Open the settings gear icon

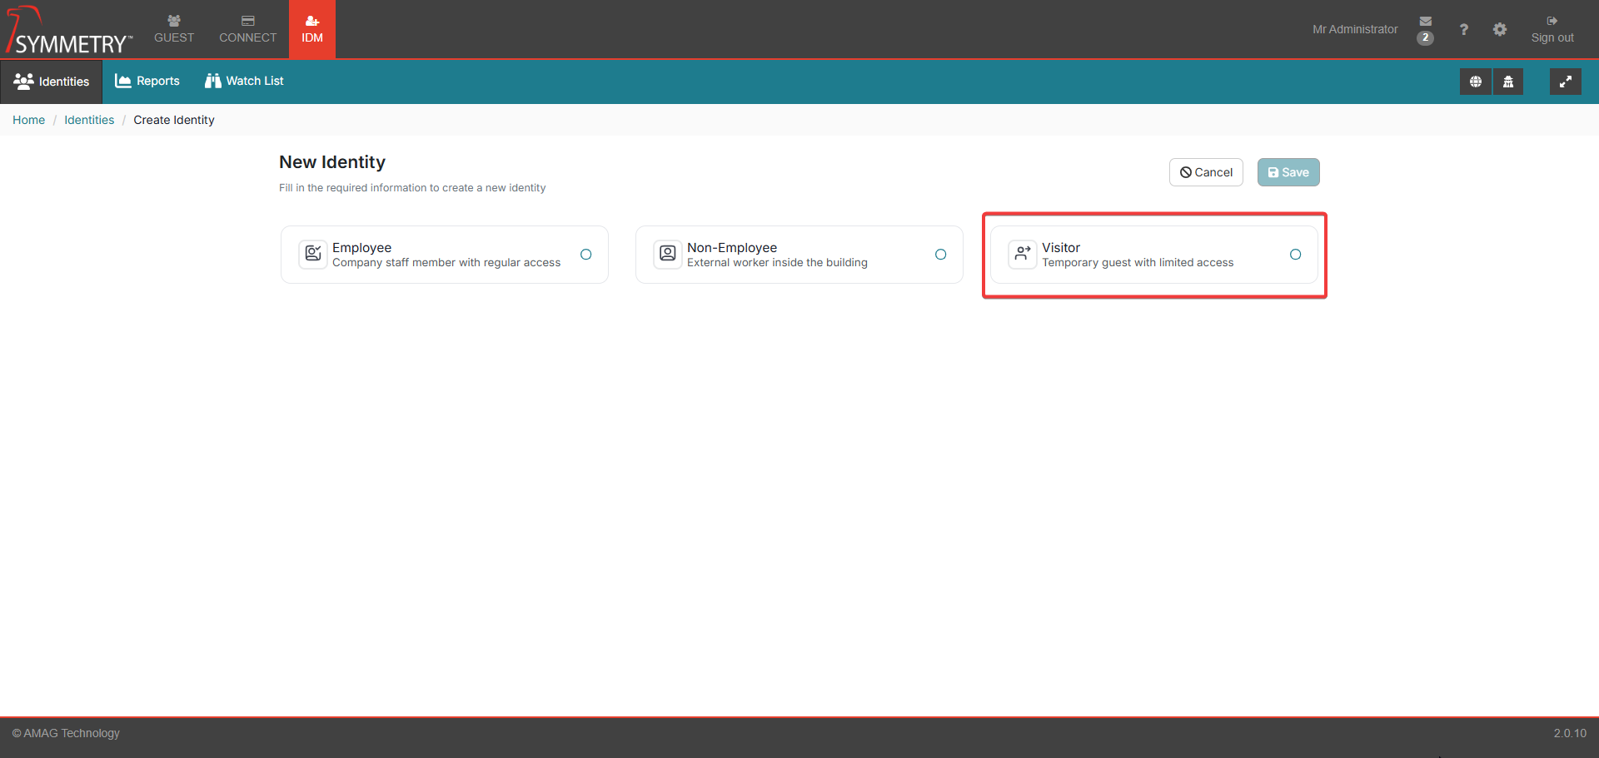(1499, 30)
